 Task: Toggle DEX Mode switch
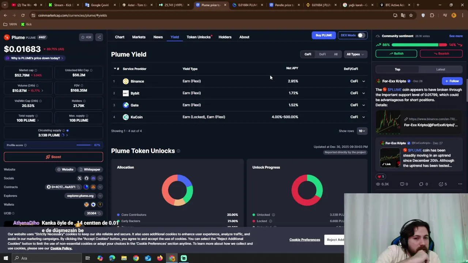(361, 35)
